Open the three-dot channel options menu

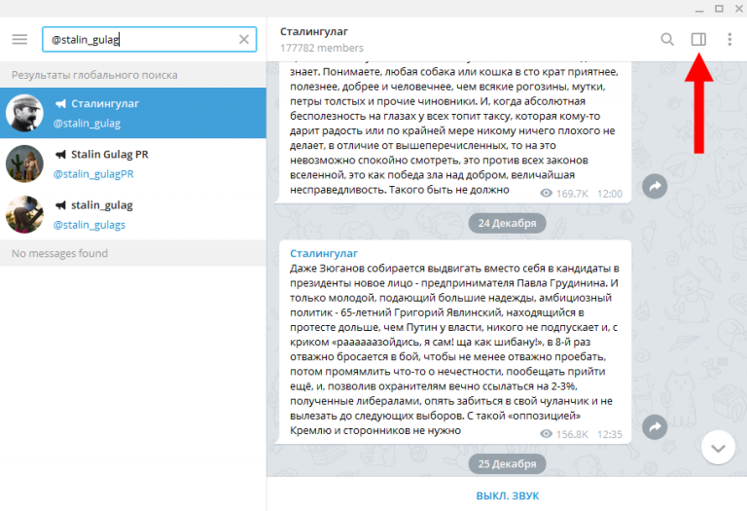pos(729,39)
